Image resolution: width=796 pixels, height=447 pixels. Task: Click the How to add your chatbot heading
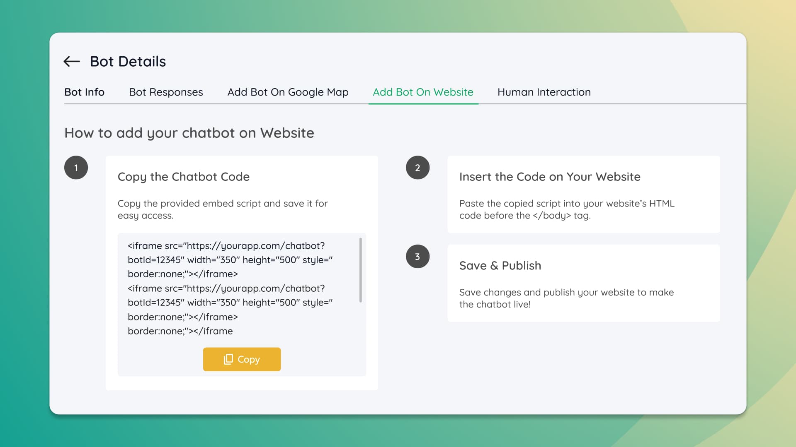[189, 133]
